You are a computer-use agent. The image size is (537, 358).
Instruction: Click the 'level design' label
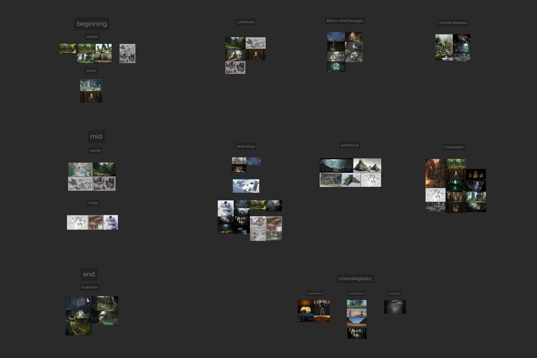(246, 146)
